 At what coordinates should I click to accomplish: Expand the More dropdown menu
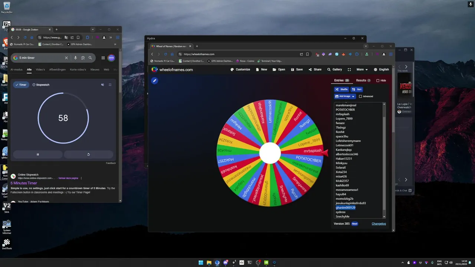(362, 69)
